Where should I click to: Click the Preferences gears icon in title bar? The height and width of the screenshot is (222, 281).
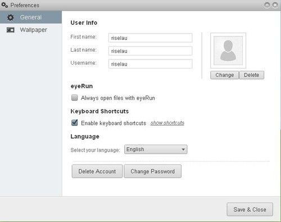(4, 5)
